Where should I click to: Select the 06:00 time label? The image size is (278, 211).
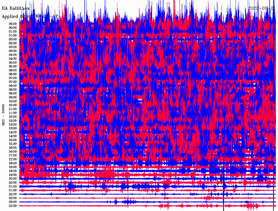(x=13, y=70)
